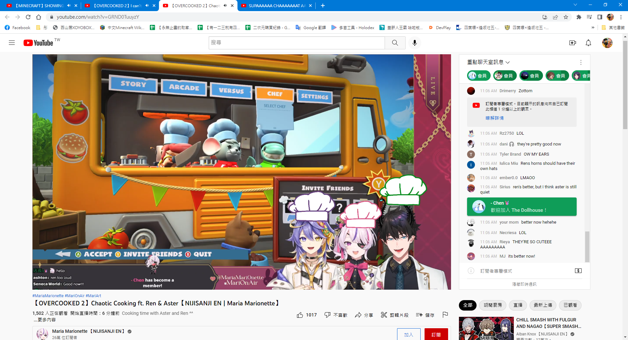Open the Facebook bookmark
This screenshot has height=340, width=628.
pyautogui.click(x=18, y=28)
